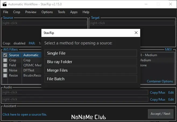Open the Apps menu
This screenshot has width=177, height=122.
(x=74, y=12)
